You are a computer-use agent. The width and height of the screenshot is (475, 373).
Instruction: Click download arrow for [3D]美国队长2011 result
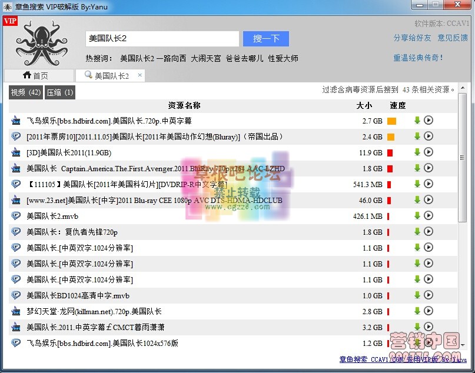tap(417, 152)
